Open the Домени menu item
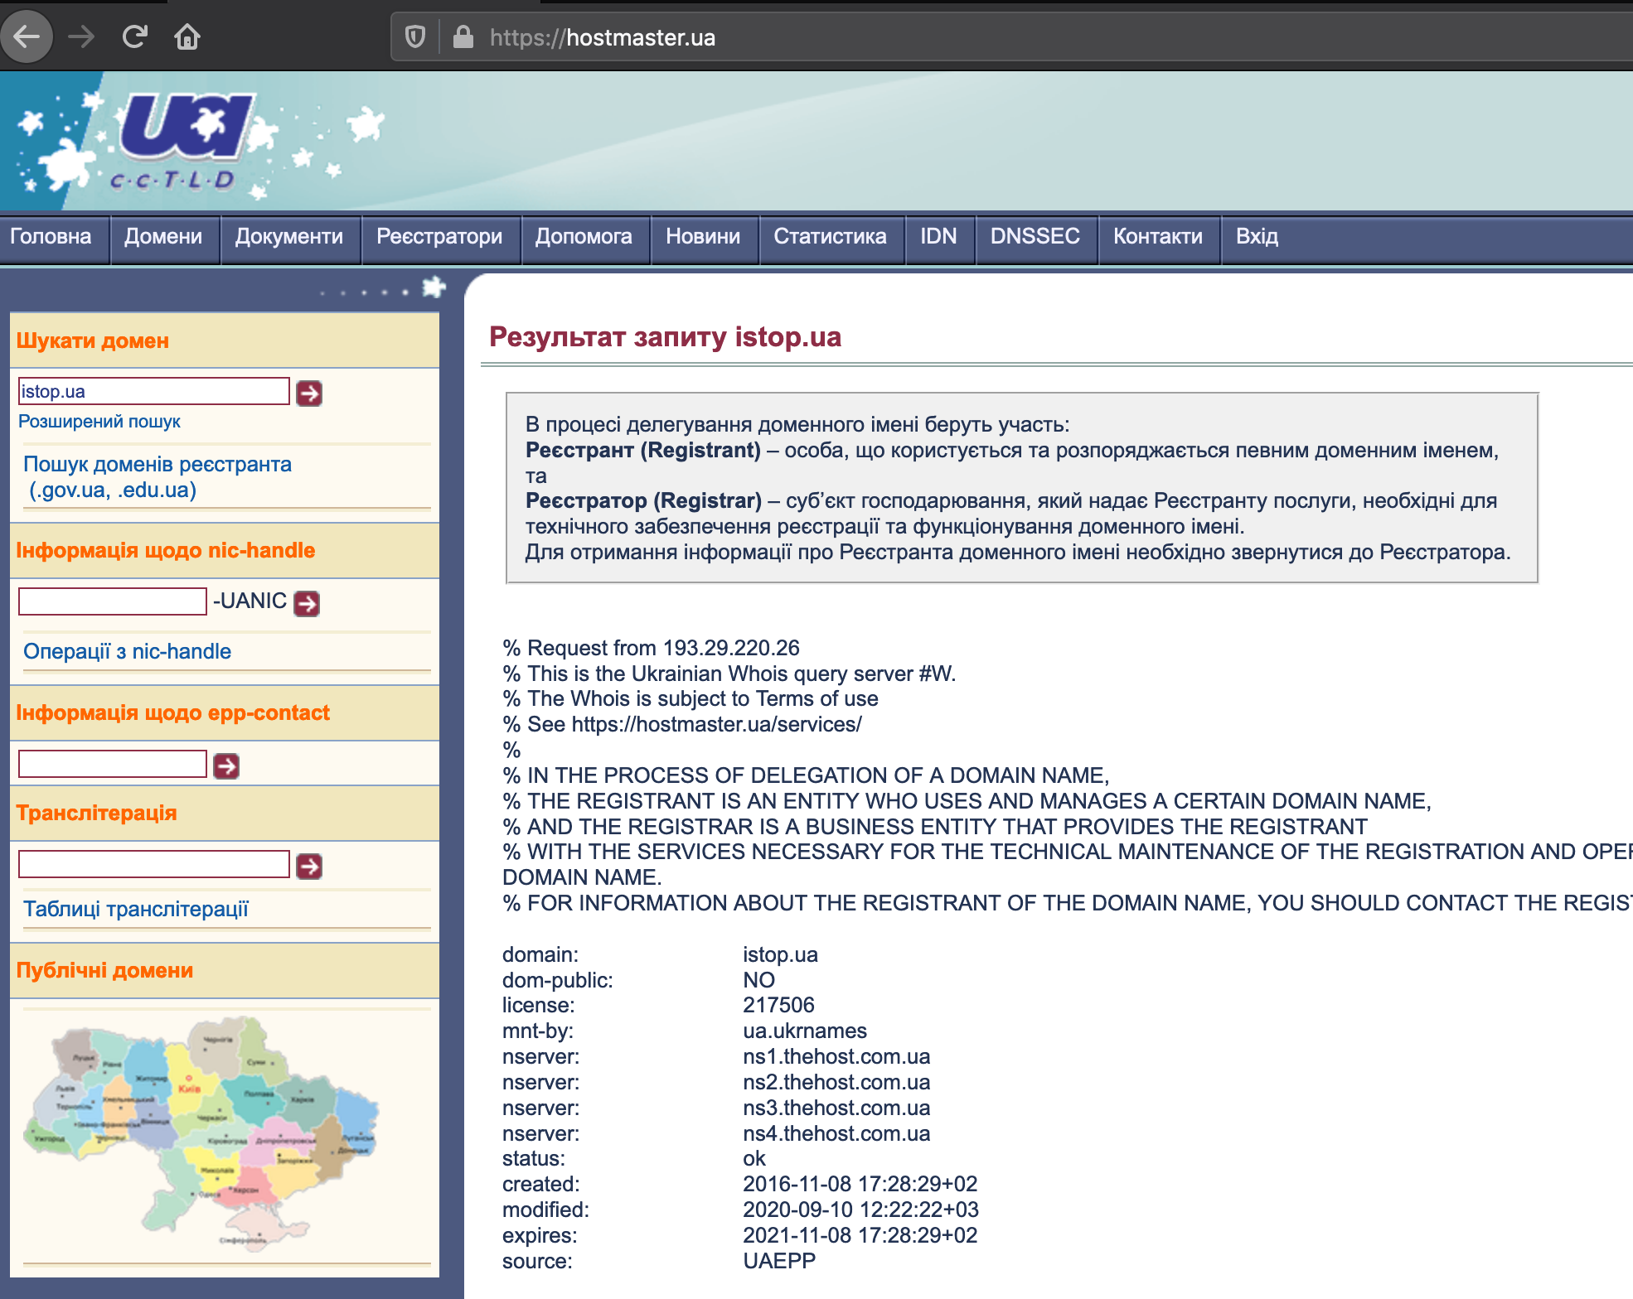1633x1299 pixels. [163, 237]
